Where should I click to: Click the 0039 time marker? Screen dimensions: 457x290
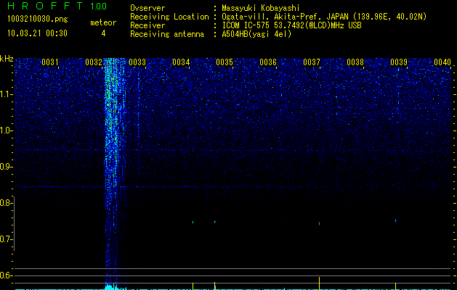pos(399,62)
